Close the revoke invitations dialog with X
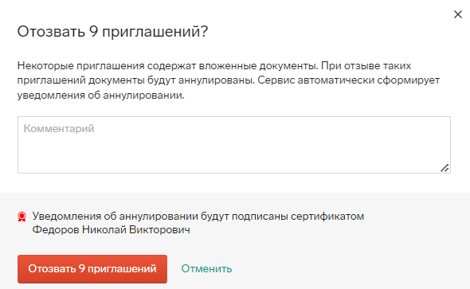 click(x=458, y=14)
